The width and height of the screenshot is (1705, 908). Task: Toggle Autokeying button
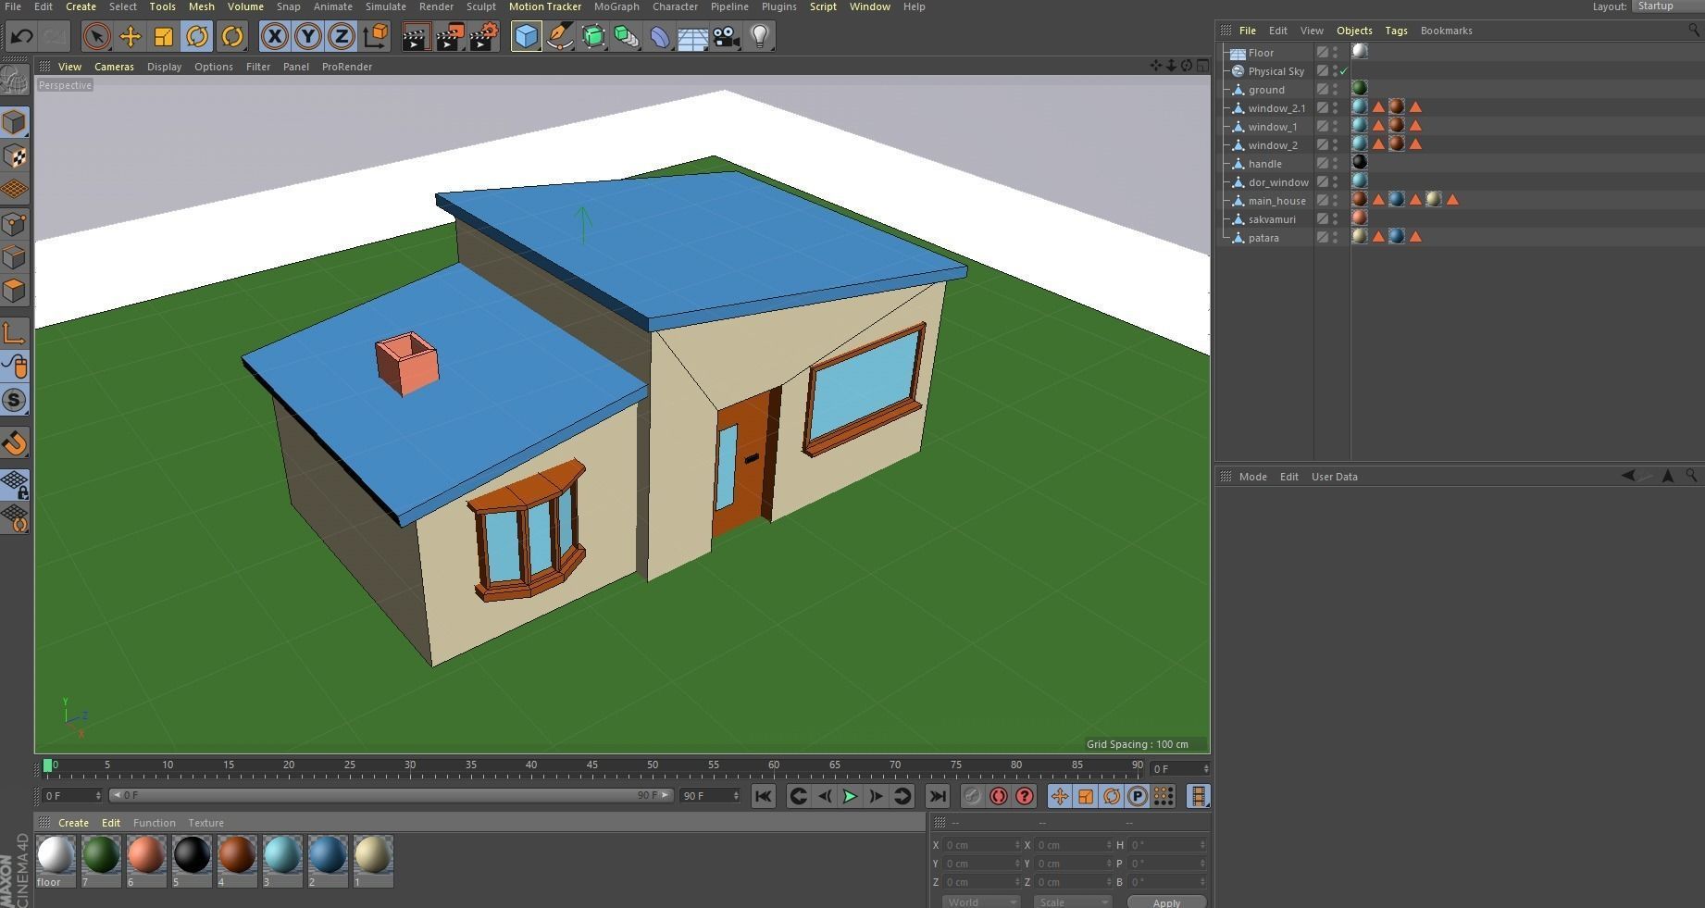998,796
